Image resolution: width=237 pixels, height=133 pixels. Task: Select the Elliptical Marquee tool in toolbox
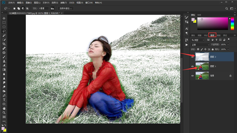pos(4,27)
